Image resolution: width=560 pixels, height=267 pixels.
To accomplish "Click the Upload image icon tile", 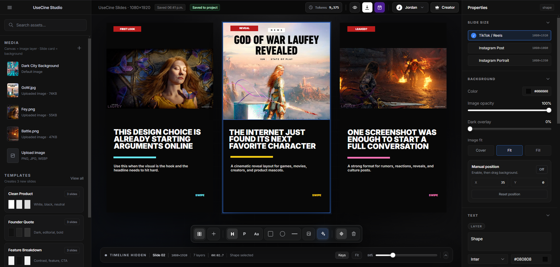I will (x=13, y=156).
